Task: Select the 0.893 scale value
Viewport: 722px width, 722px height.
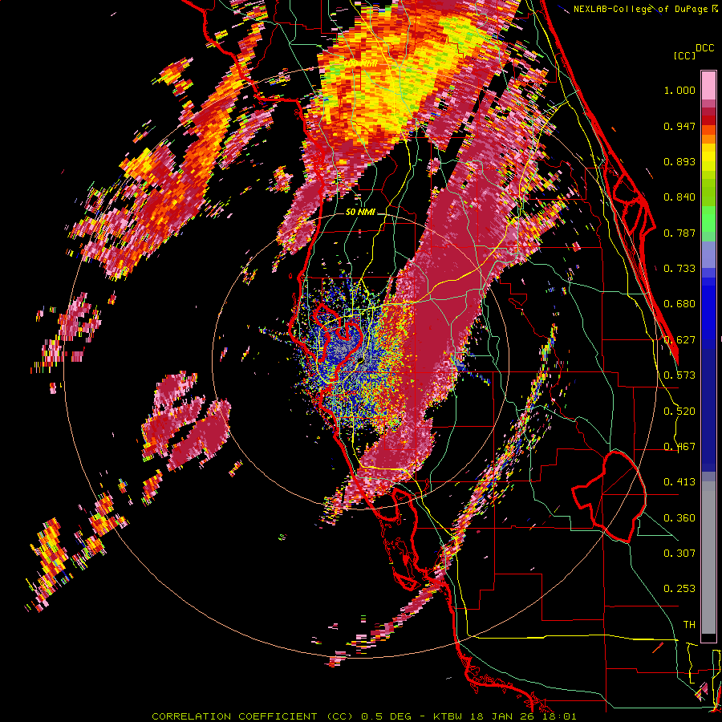Action: (x=679, y=161)
